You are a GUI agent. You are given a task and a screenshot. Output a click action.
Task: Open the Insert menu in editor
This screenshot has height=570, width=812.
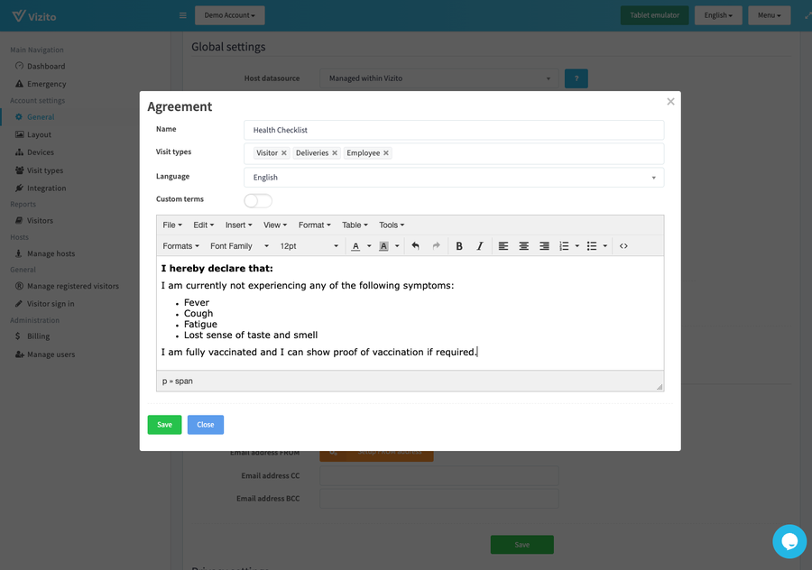coord(239,225)
